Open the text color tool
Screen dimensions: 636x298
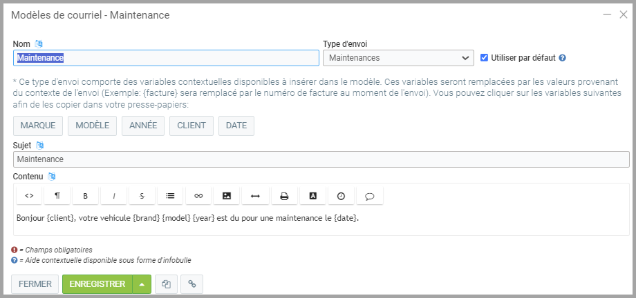tap(312, 196)
